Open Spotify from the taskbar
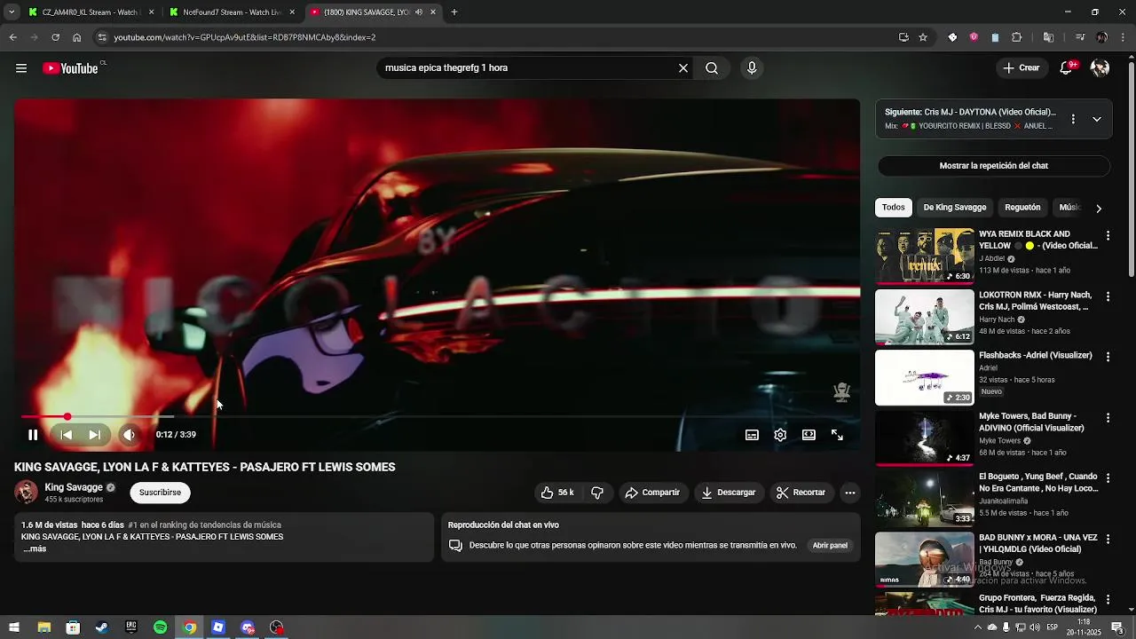1136x639 pixels. [160, 627]
